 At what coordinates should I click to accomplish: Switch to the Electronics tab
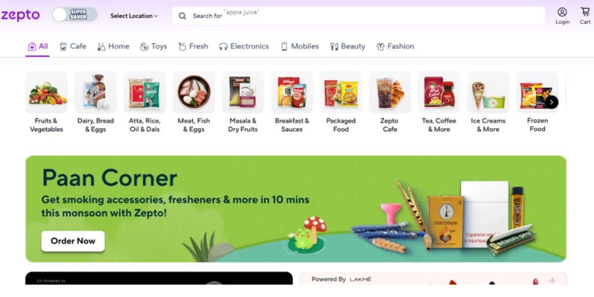[244, 46]
